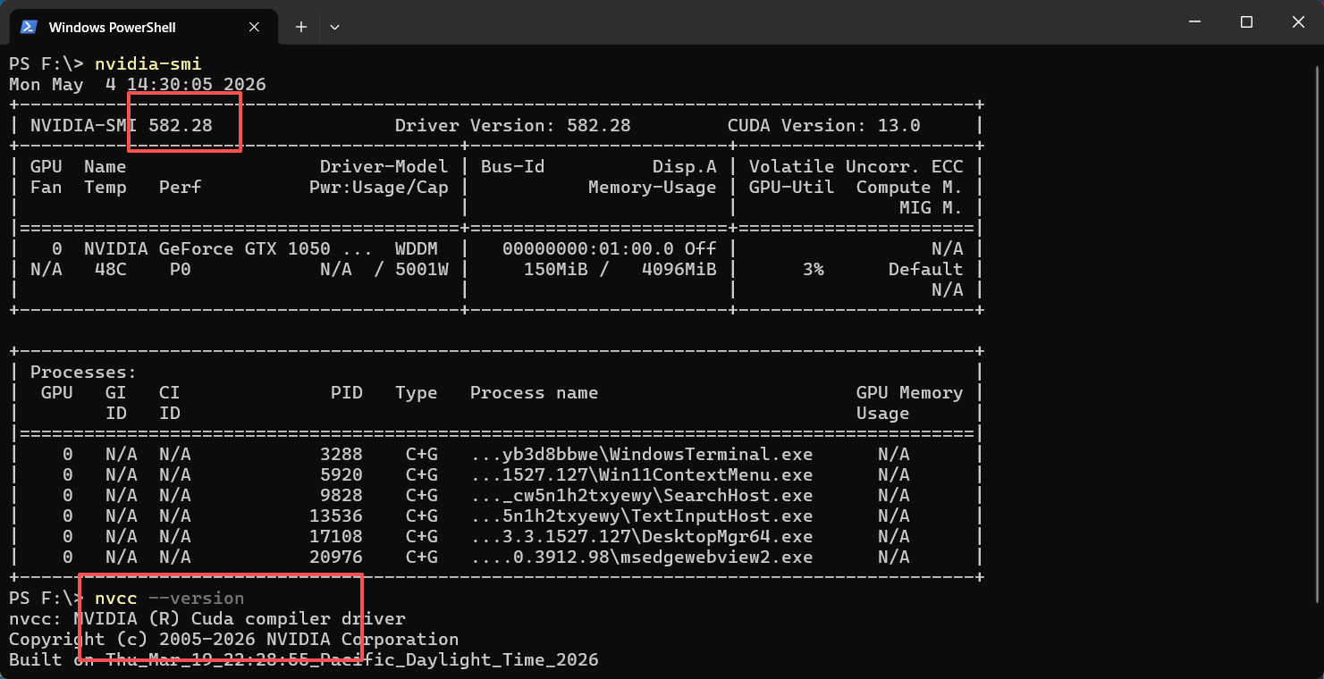Image resolution: width=1324 pixels, height=679 pixels.
Task: Click PID '3288' in process list
Action: click(342, 454)
